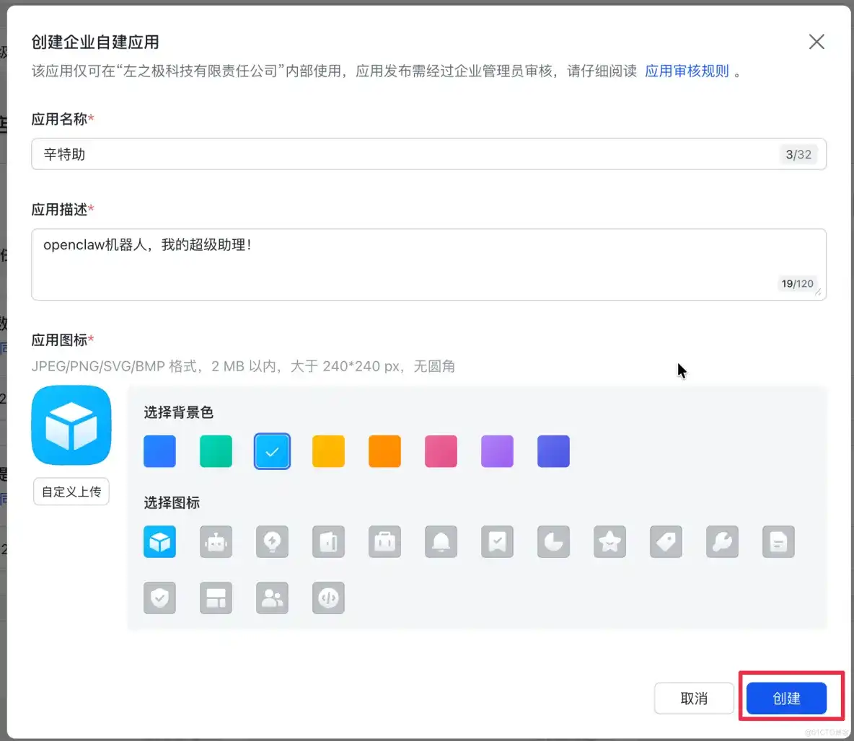Select the bell notification icon
854x741 pixels.
(441, 542)
